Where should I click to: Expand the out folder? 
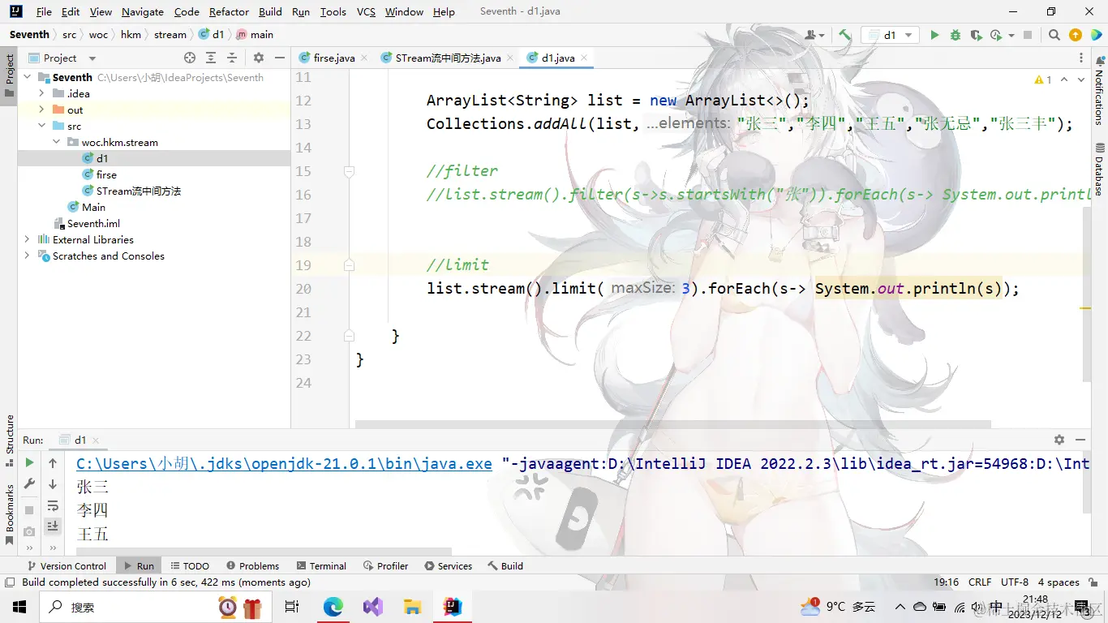click(x=42, y=110)
